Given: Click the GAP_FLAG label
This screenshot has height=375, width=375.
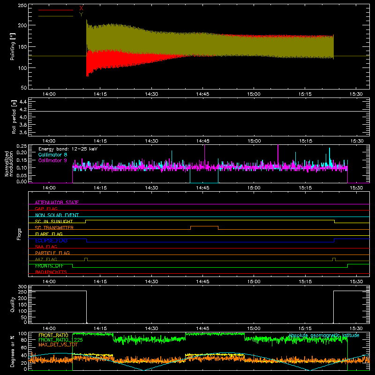Looking at the screenshot, I should coord(46,209).
